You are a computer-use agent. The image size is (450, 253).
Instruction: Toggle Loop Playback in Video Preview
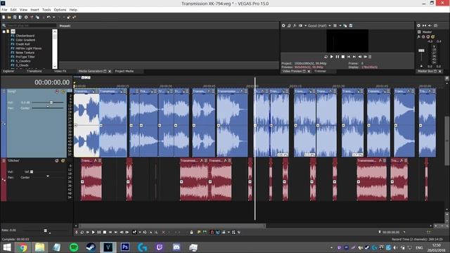(326, 57)
